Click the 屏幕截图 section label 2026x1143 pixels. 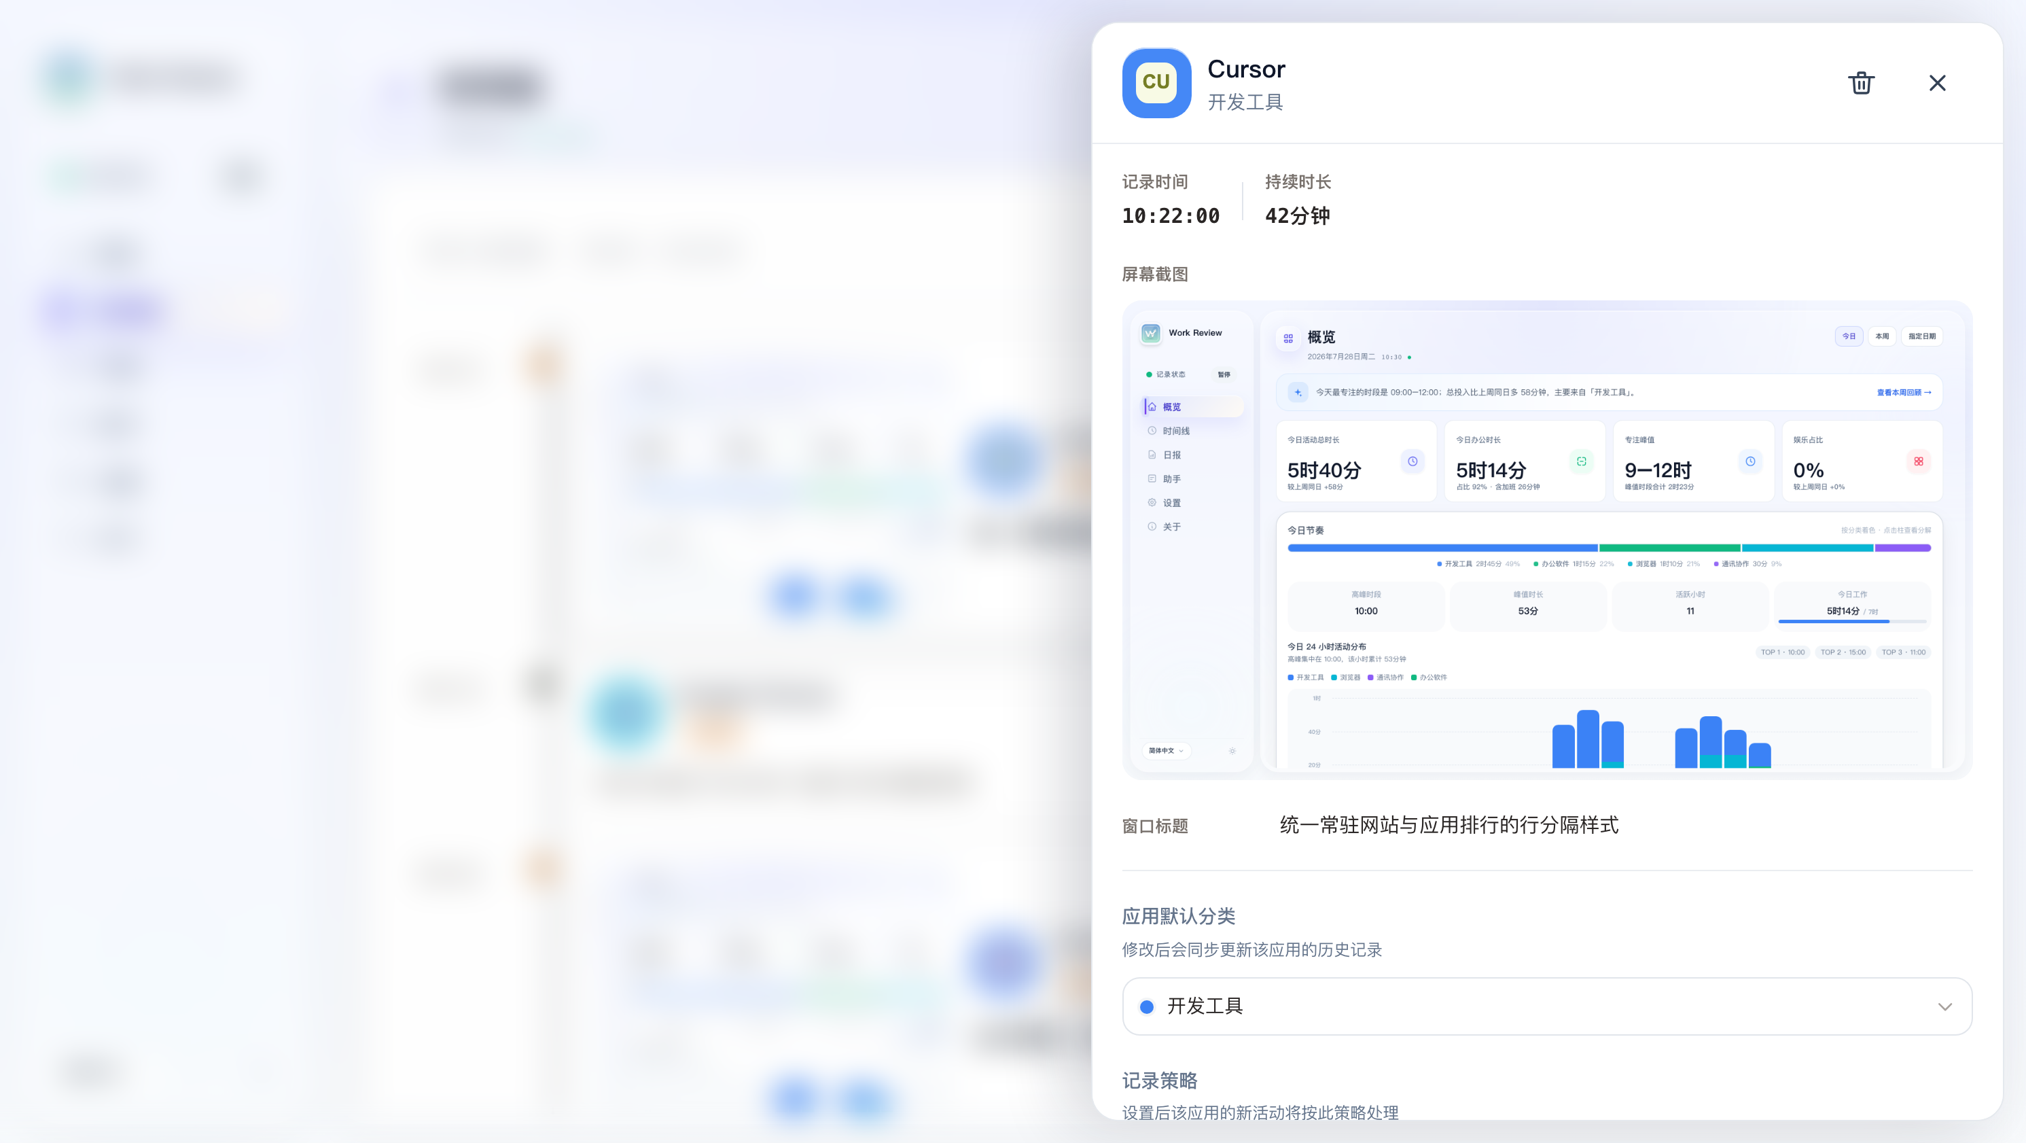coord(1154,275)
